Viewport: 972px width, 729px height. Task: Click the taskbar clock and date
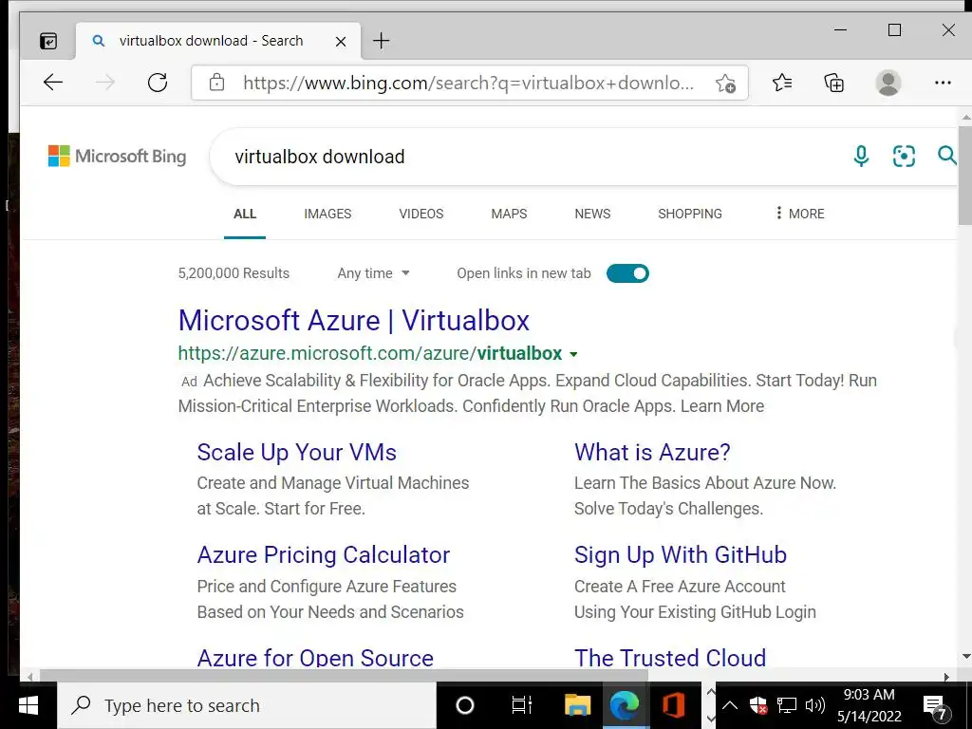tap(869, 705)
